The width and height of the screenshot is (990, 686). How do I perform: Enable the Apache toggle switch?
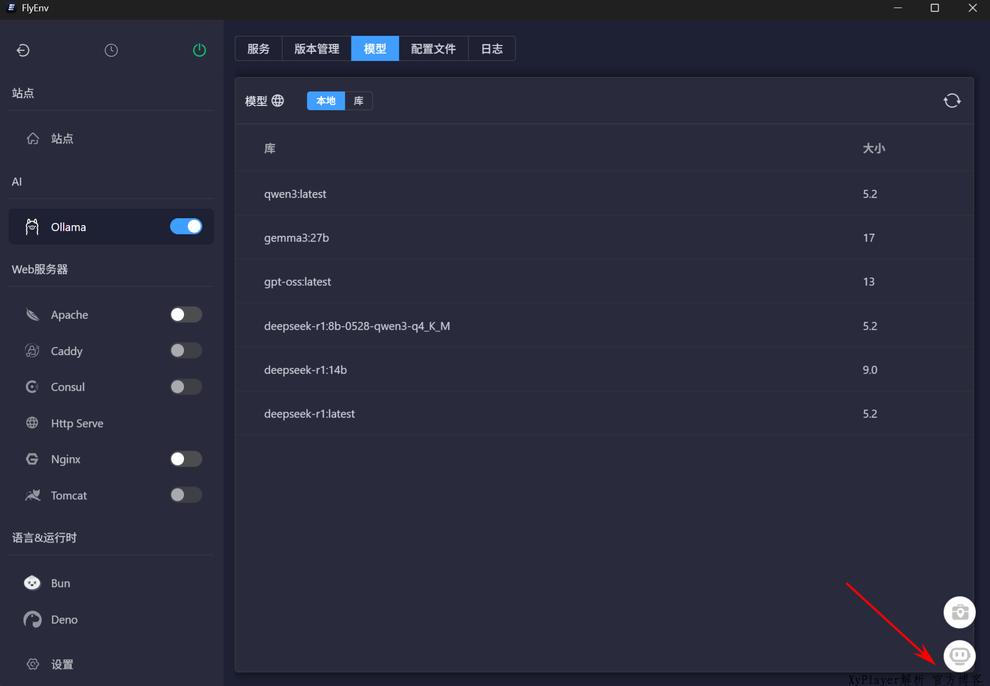[x=186, y=314]
